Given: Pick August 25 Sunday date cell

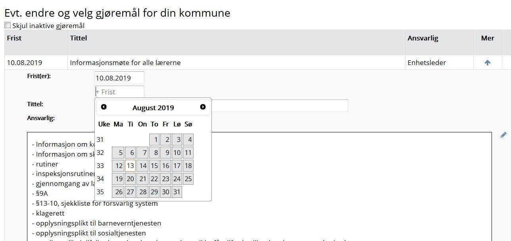Looking at the screenshot, I should (188, 179).
